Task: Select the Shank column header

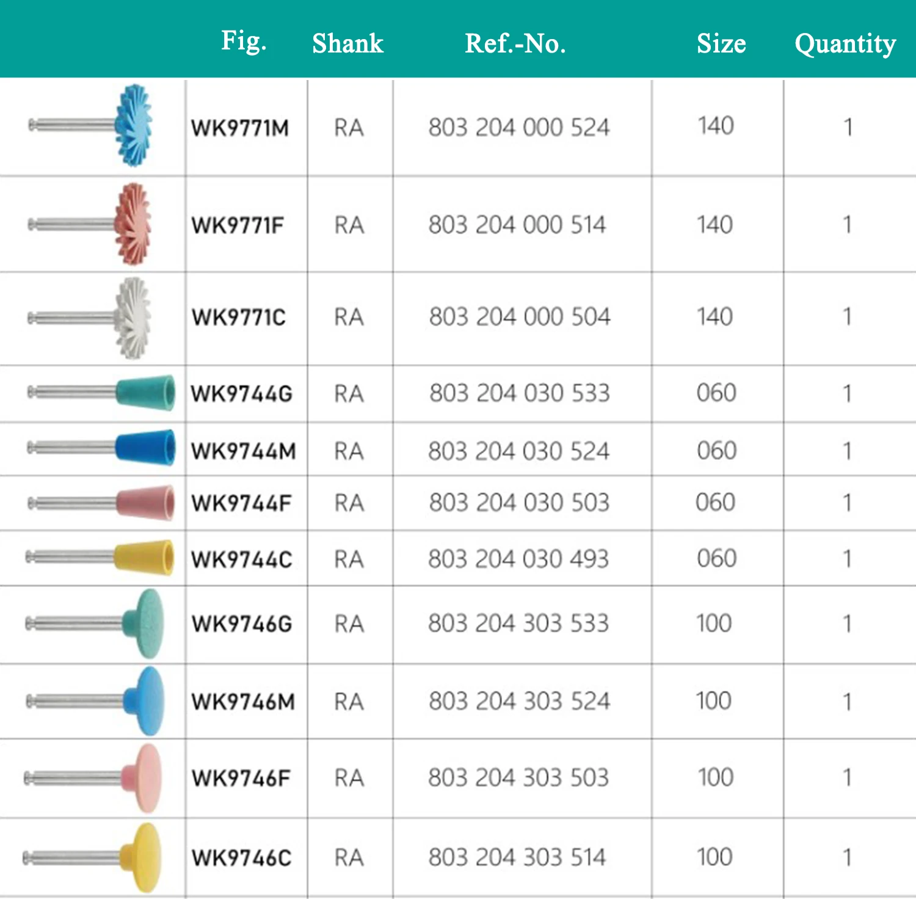Action: (347, 43)
